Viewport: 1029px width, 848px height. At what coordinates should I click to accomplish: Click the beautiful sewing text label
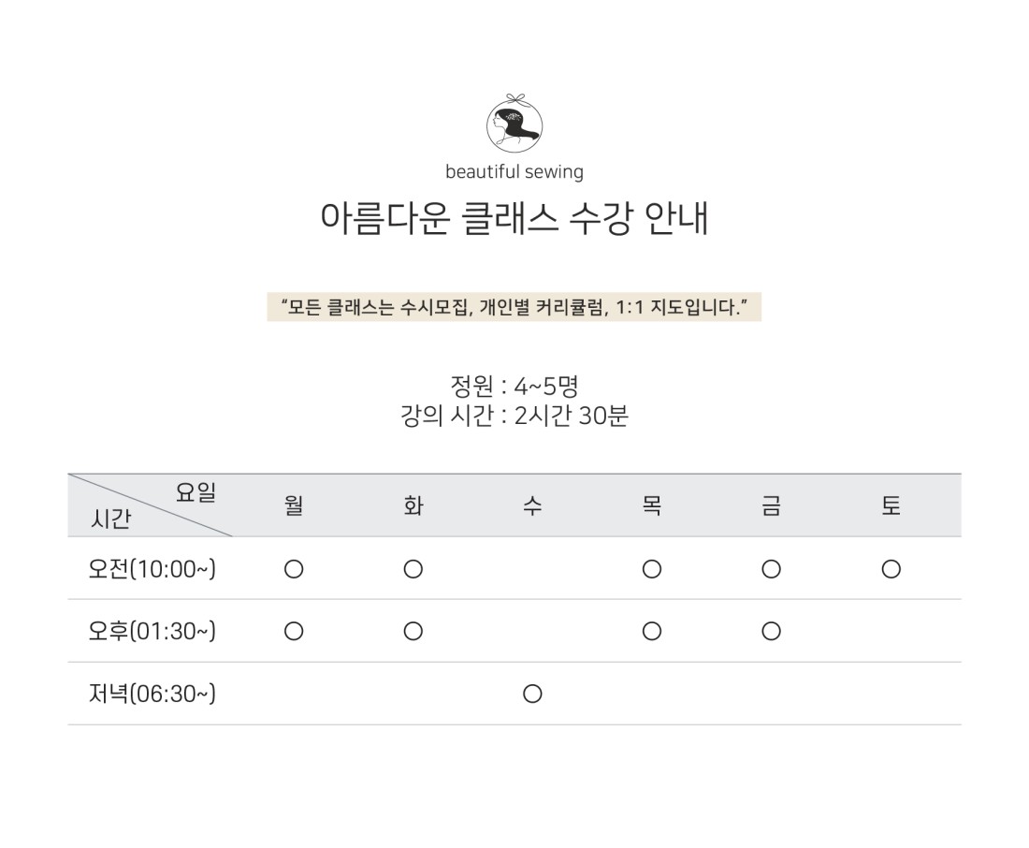pos(514,171)
